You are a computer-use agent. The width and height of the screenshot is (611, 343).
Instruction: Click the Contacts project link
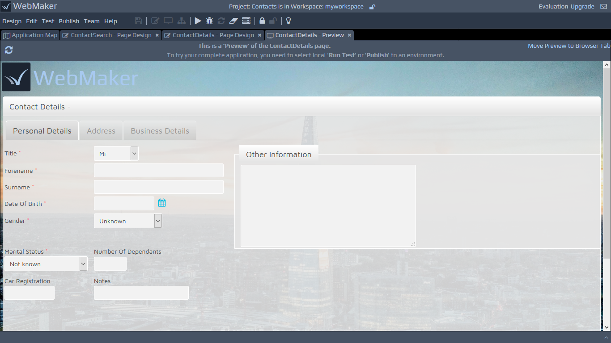(x=264, y=6)
